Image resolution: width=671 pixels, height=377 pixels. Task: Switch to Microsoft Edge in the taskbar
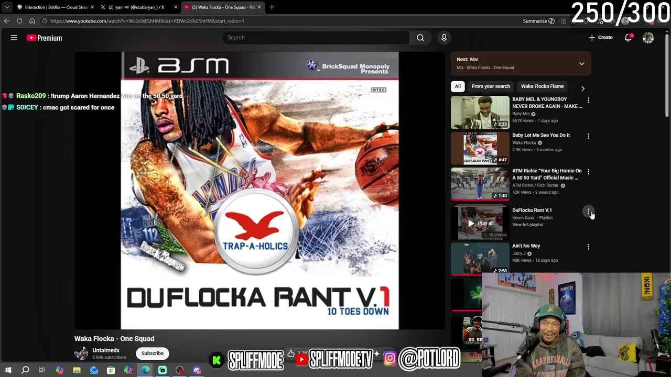[x=145, y=370]
